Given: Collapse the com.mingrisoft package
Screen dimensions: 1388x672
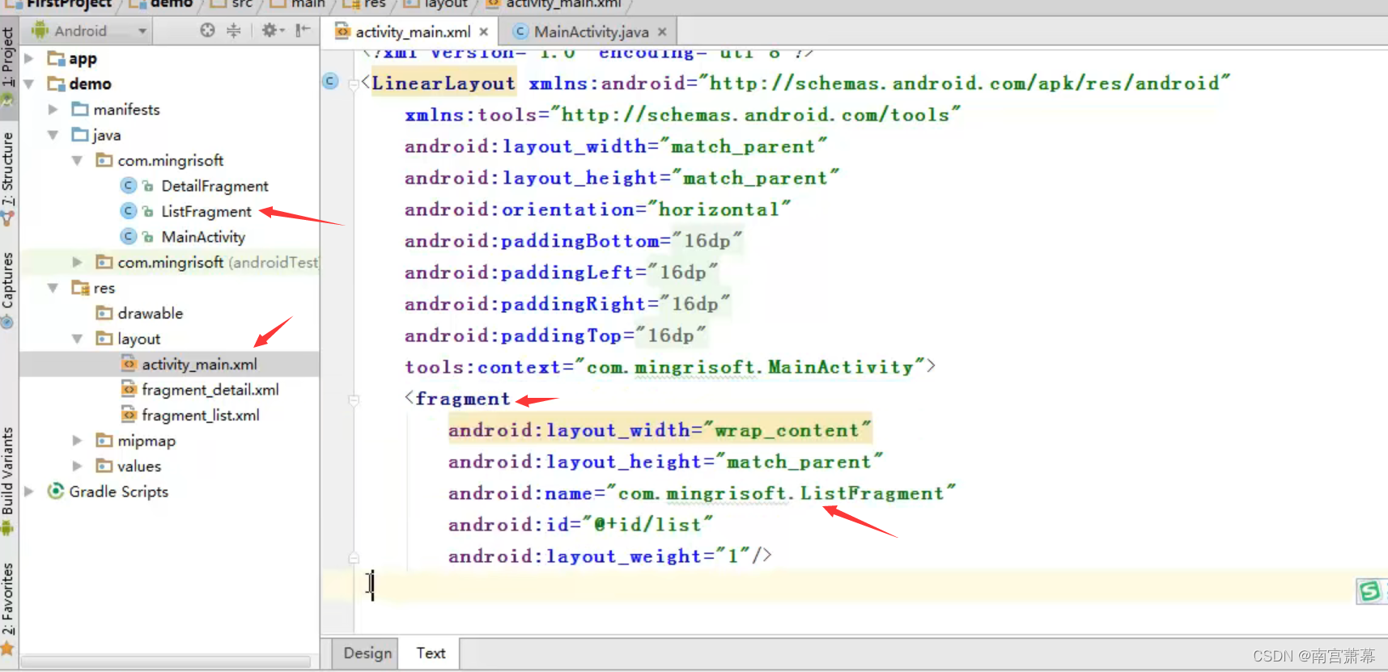Looking at the screenshot, I should [x=77, y=160].
